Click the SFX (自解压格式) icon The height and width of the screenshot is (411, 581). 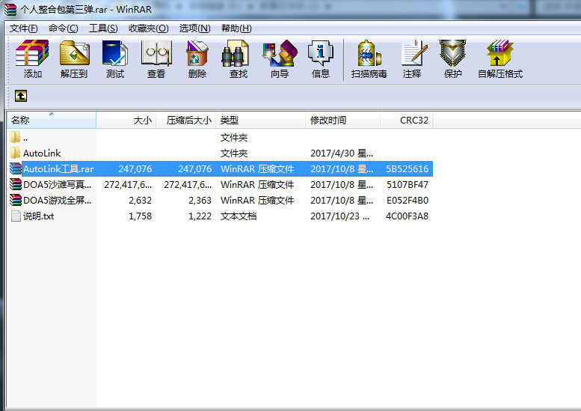pos(499,53)
